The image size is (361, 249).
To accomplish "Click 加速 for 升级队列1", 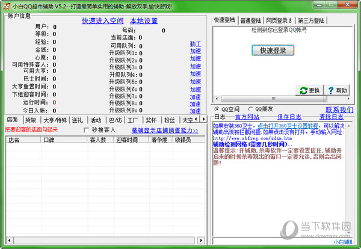I will pos(196,51).
